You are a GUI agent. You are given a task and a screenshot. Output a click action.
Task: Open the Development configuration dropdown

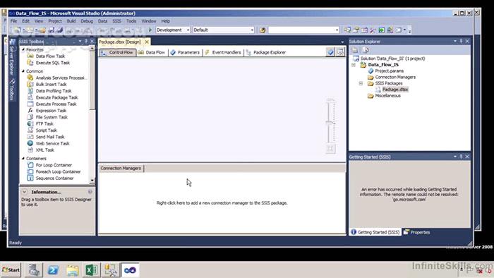pyautogui.click(x=188, y=30)
